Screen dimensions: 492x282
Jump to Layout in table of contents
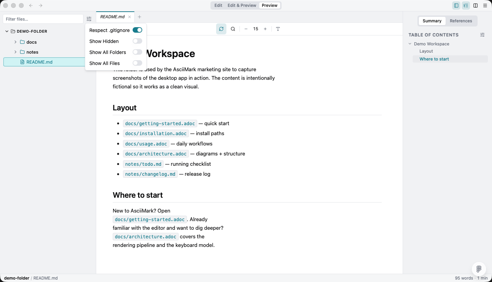click(426, 51)
